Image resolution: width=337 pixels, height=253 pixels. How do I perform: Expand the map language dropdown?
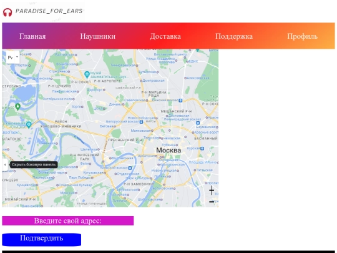[x=12, y=57]
